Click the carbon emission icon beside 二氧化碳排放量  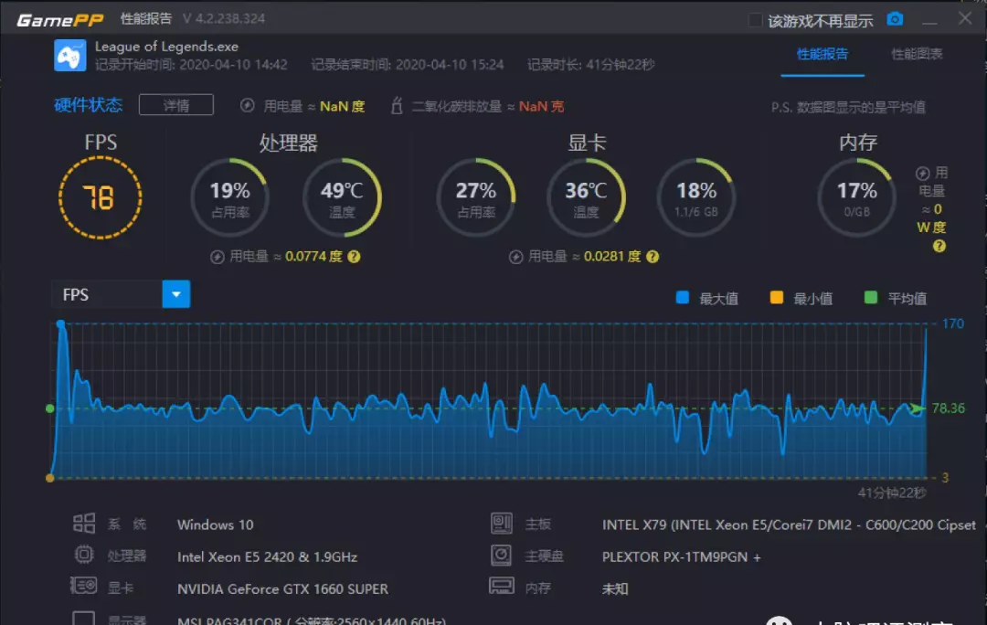[397, 106]
